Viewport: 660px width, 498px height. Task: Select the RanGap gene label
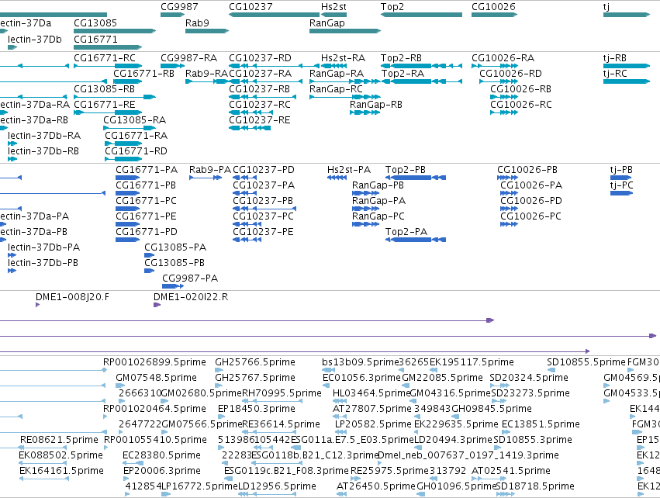coord(327,23)
